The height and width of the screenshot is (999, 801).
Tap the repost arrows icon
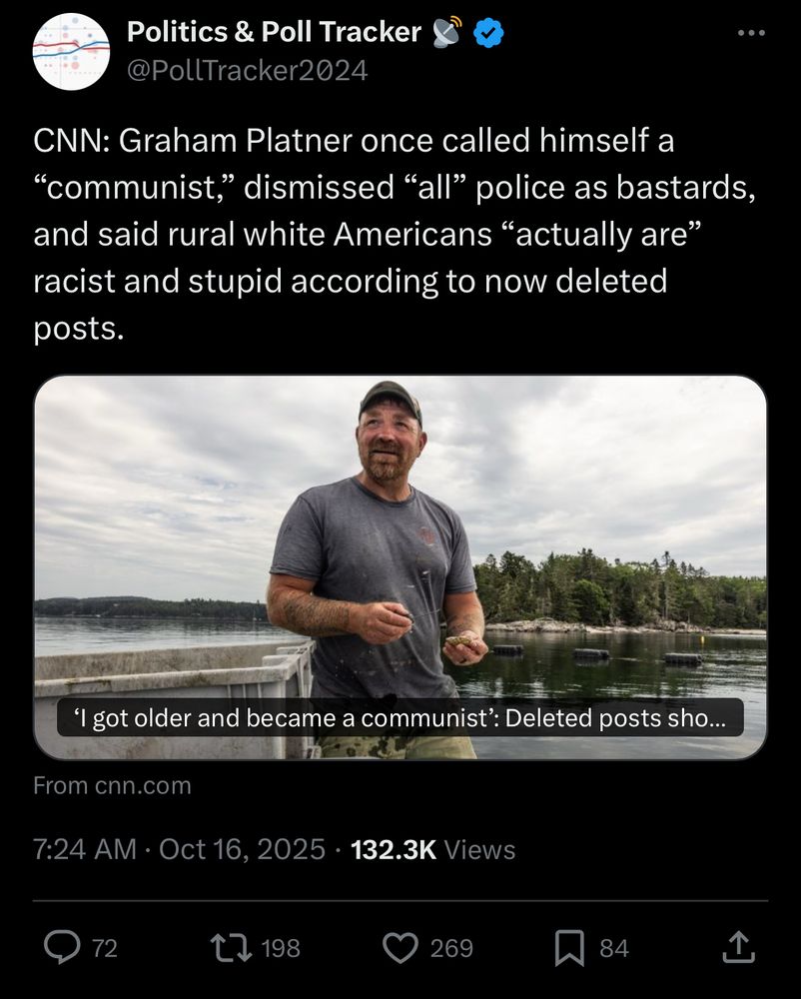click(233, 947)
